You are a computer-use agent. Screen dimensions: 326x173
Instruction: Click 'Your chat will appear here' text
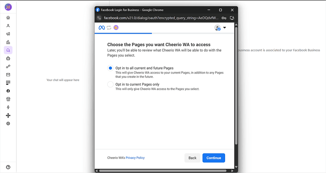click(63, 80)
